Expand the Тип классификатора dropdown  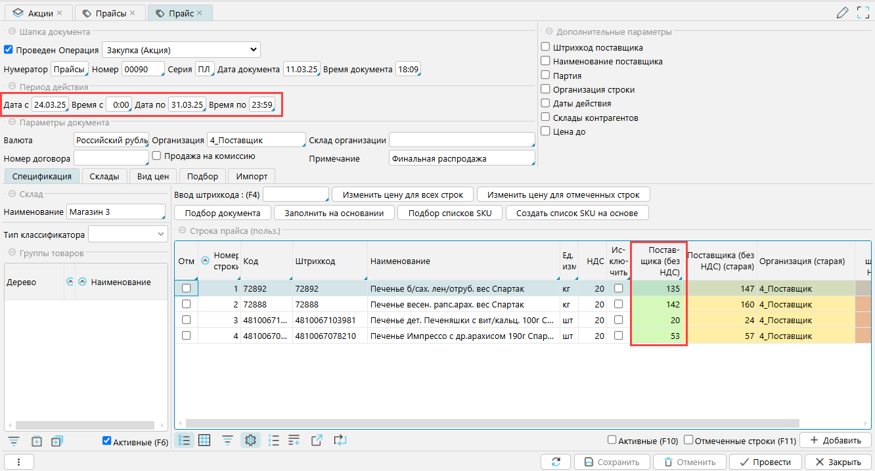point(128,235)
